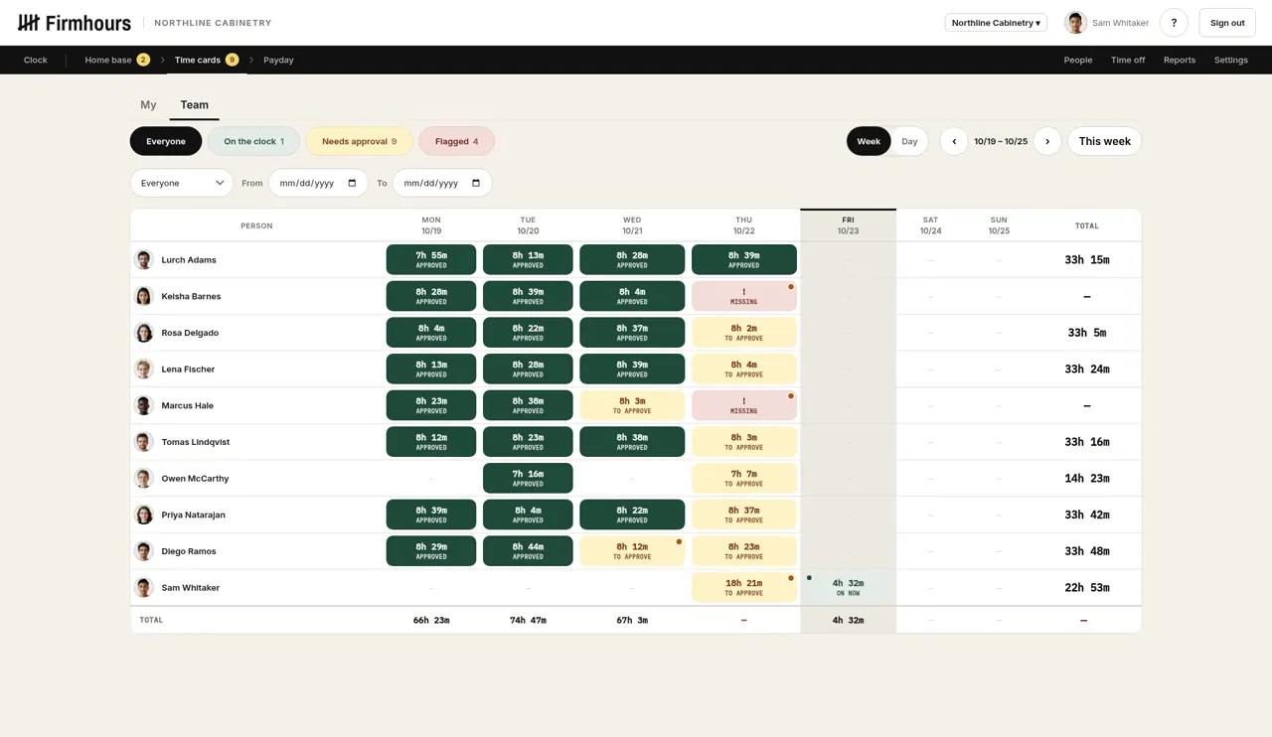The height and width of the screenshot is (737, 1272).
Task: Click the 74h 47m Tuesday total
Action: point(528,620)
